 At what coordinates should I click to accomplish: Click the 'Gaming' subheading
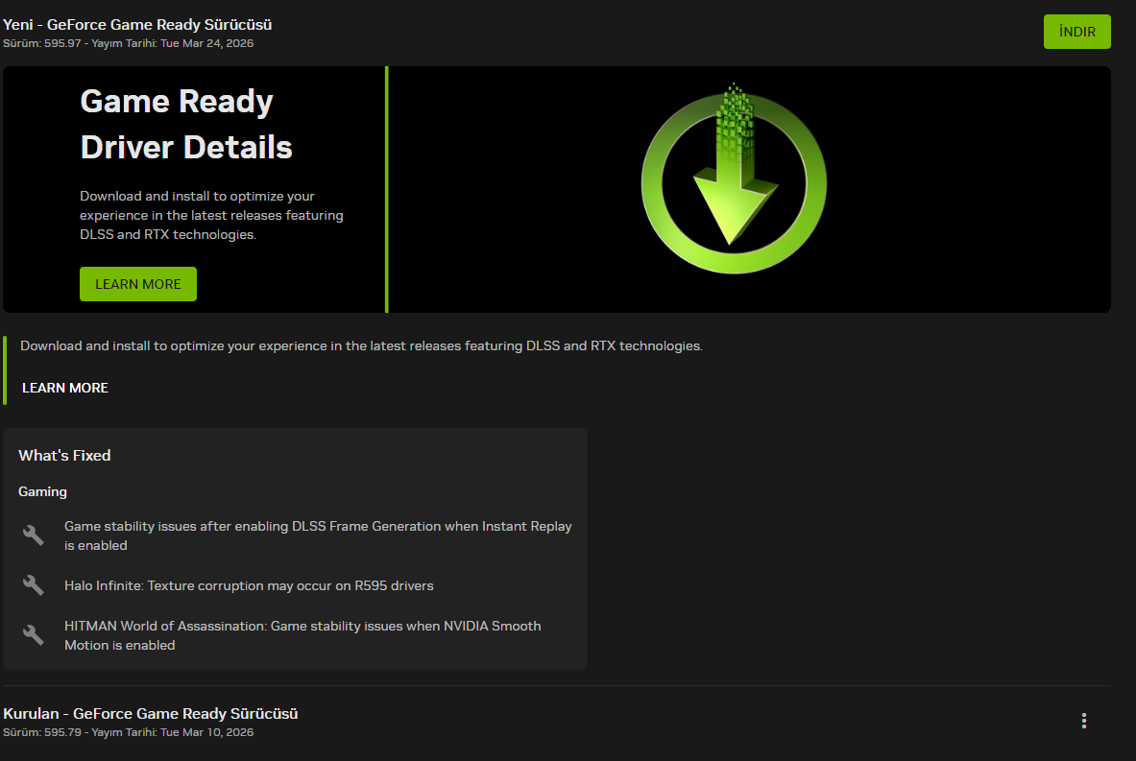(x=43, y=491)
